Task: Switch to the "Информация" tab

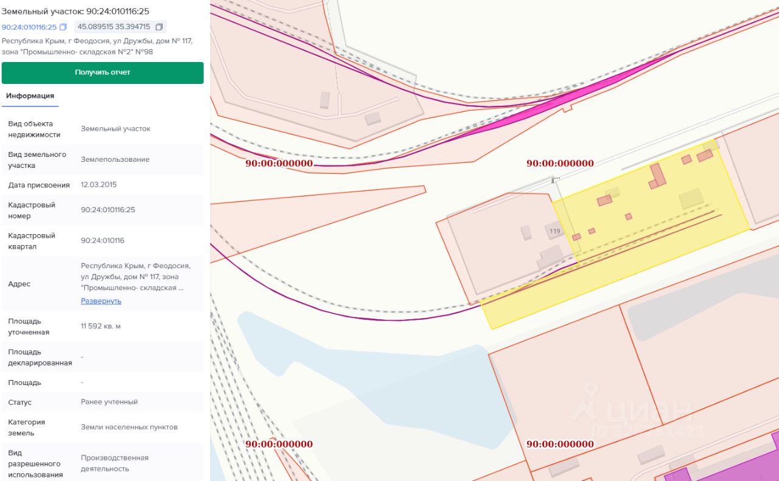Action: tap(30, 96)
